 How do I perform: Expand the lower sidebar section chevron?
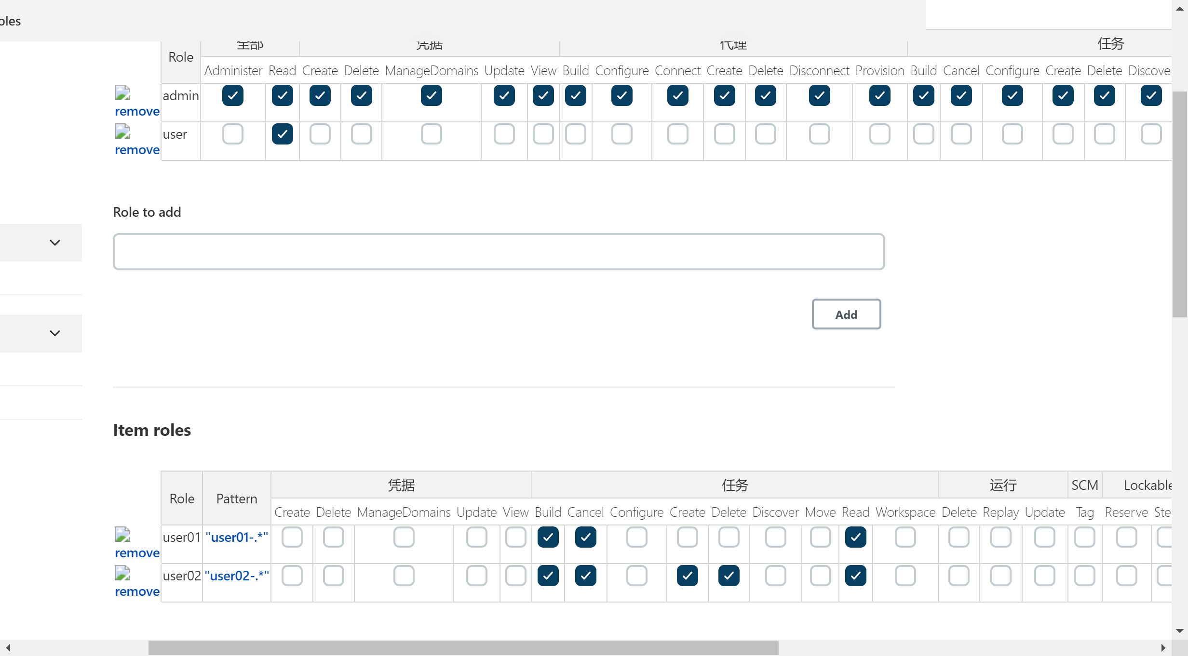(x=55, y=333)
